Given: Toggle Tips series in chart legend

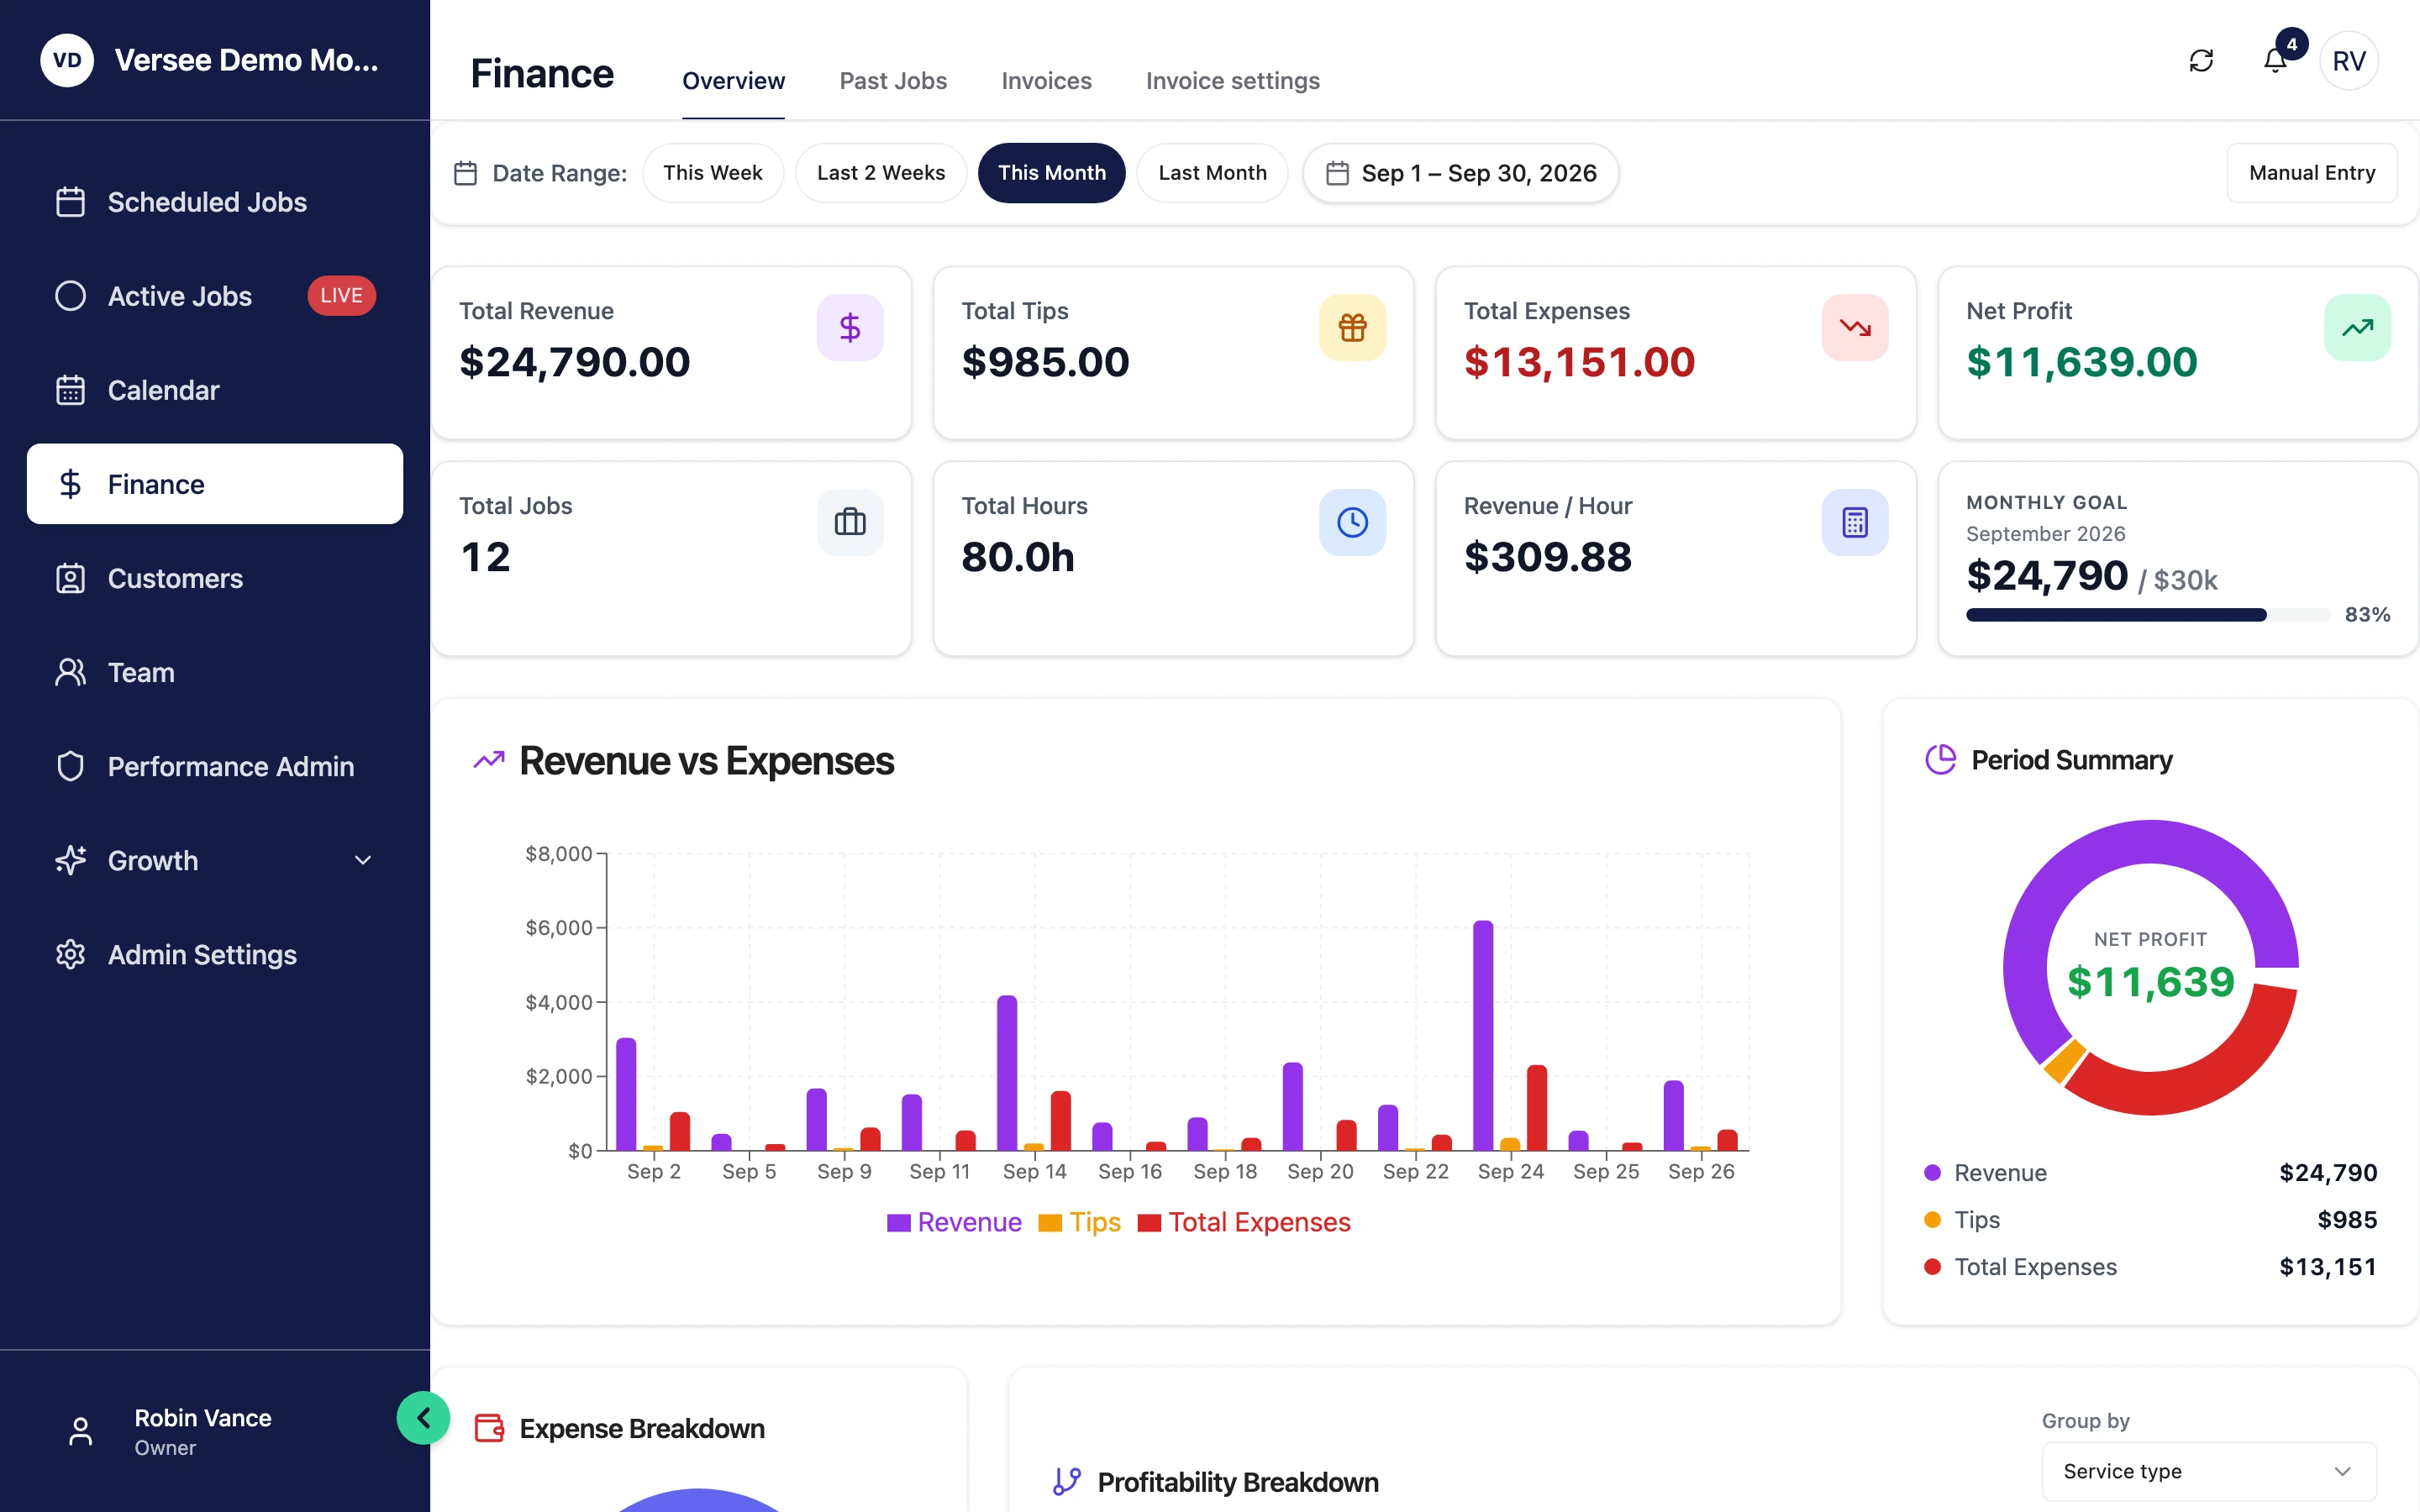Looking at the screenshot, I should click(x=1079, y=1222).
